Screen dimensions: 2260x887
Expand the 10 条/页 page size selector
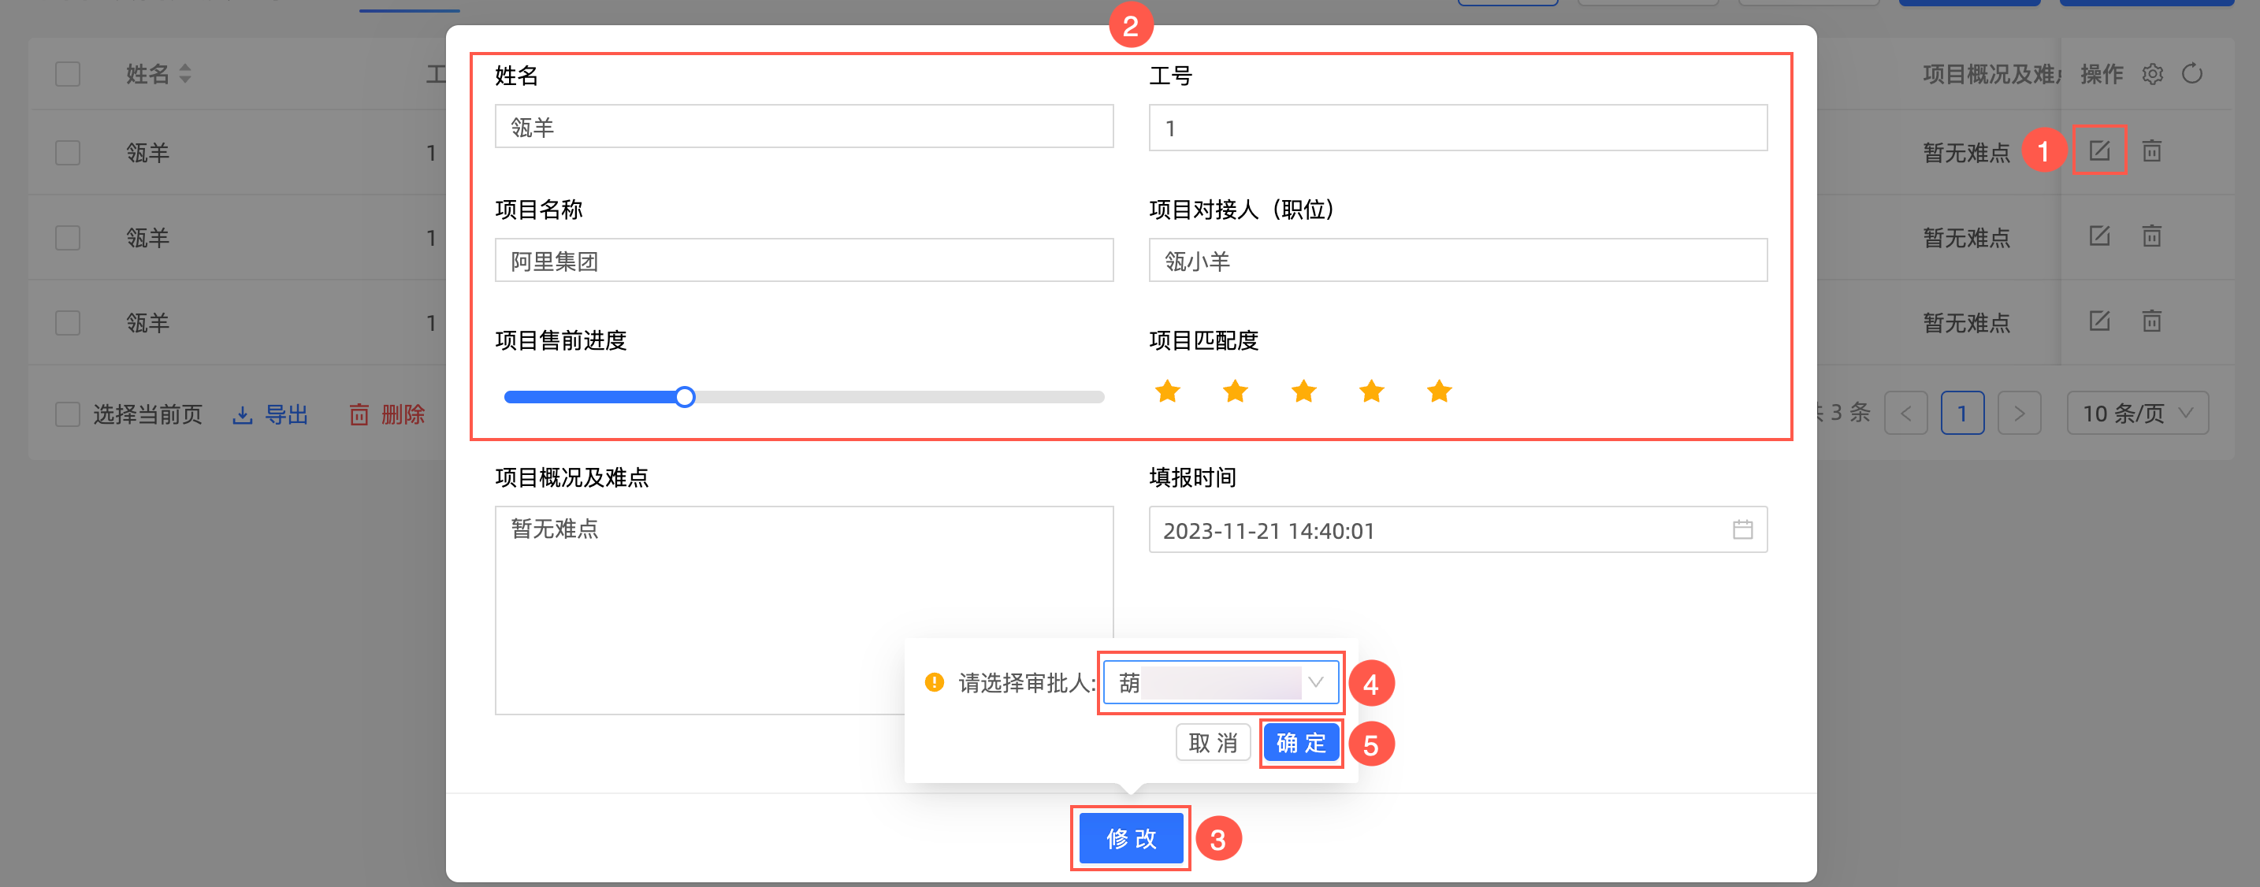click(2136, 414)
